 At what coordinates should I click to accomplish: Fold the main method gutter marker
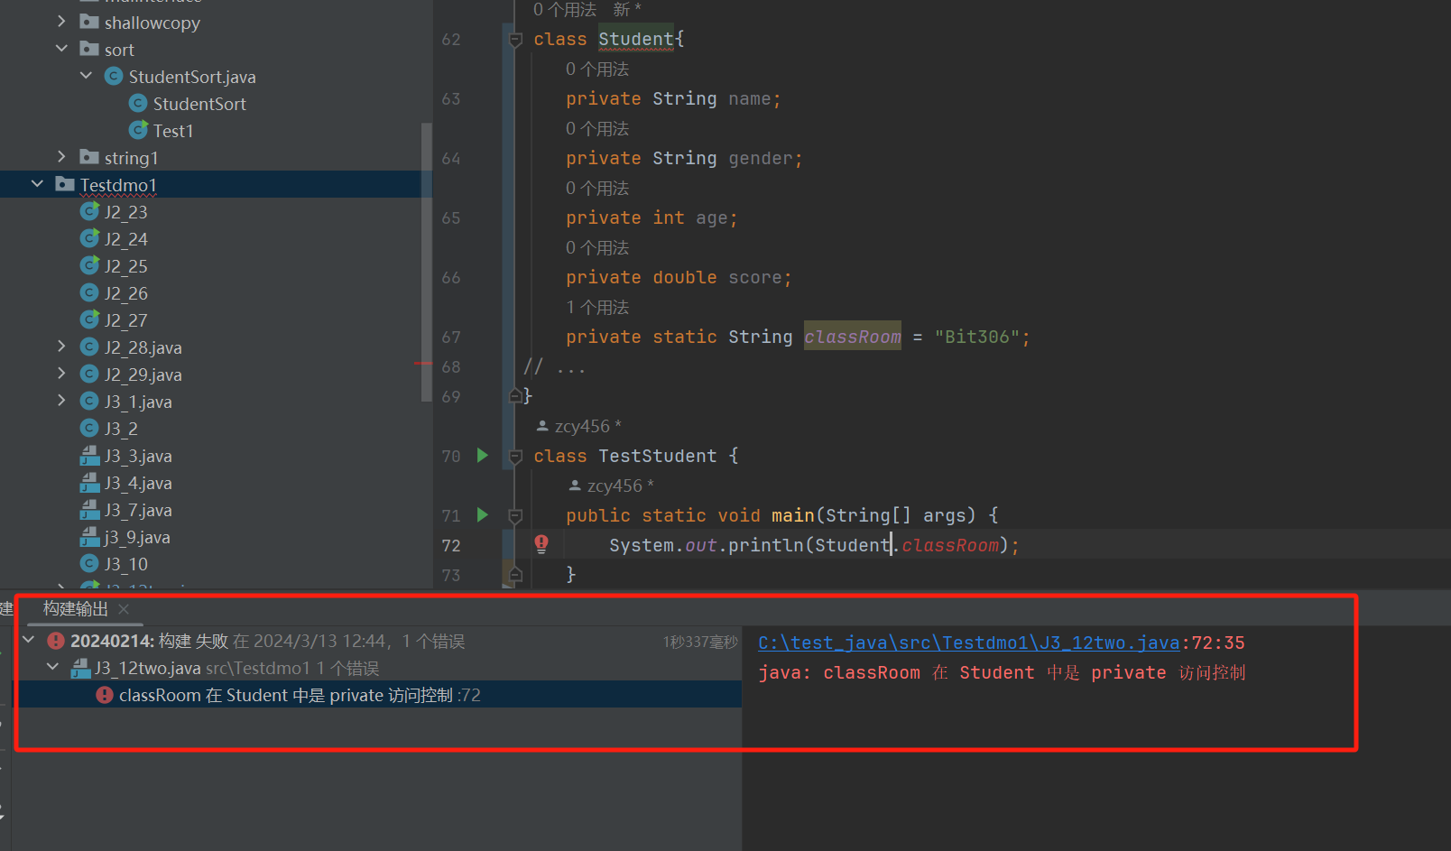[x=515, y=515]
